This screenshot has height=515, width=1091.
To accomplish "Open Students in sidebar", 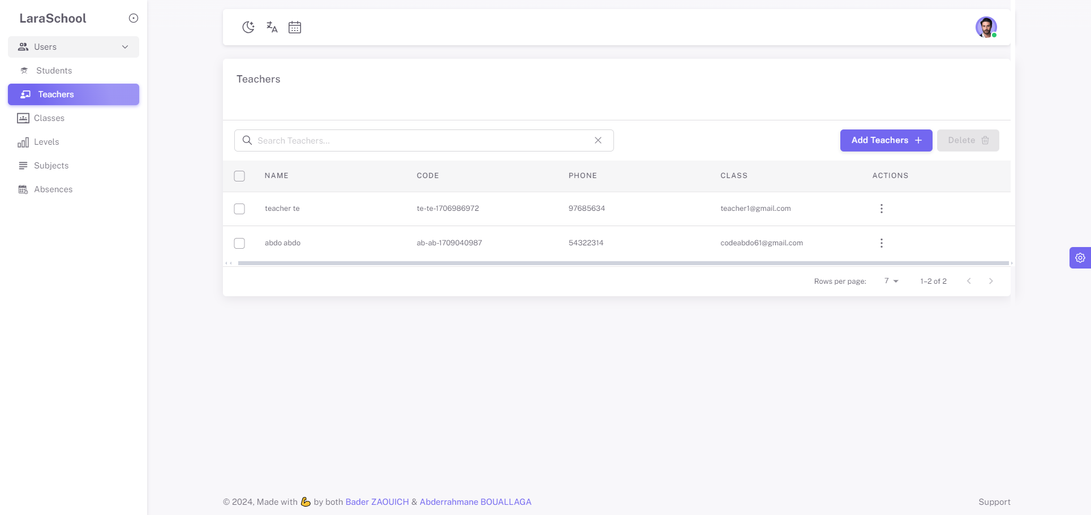I will point(74,71).
